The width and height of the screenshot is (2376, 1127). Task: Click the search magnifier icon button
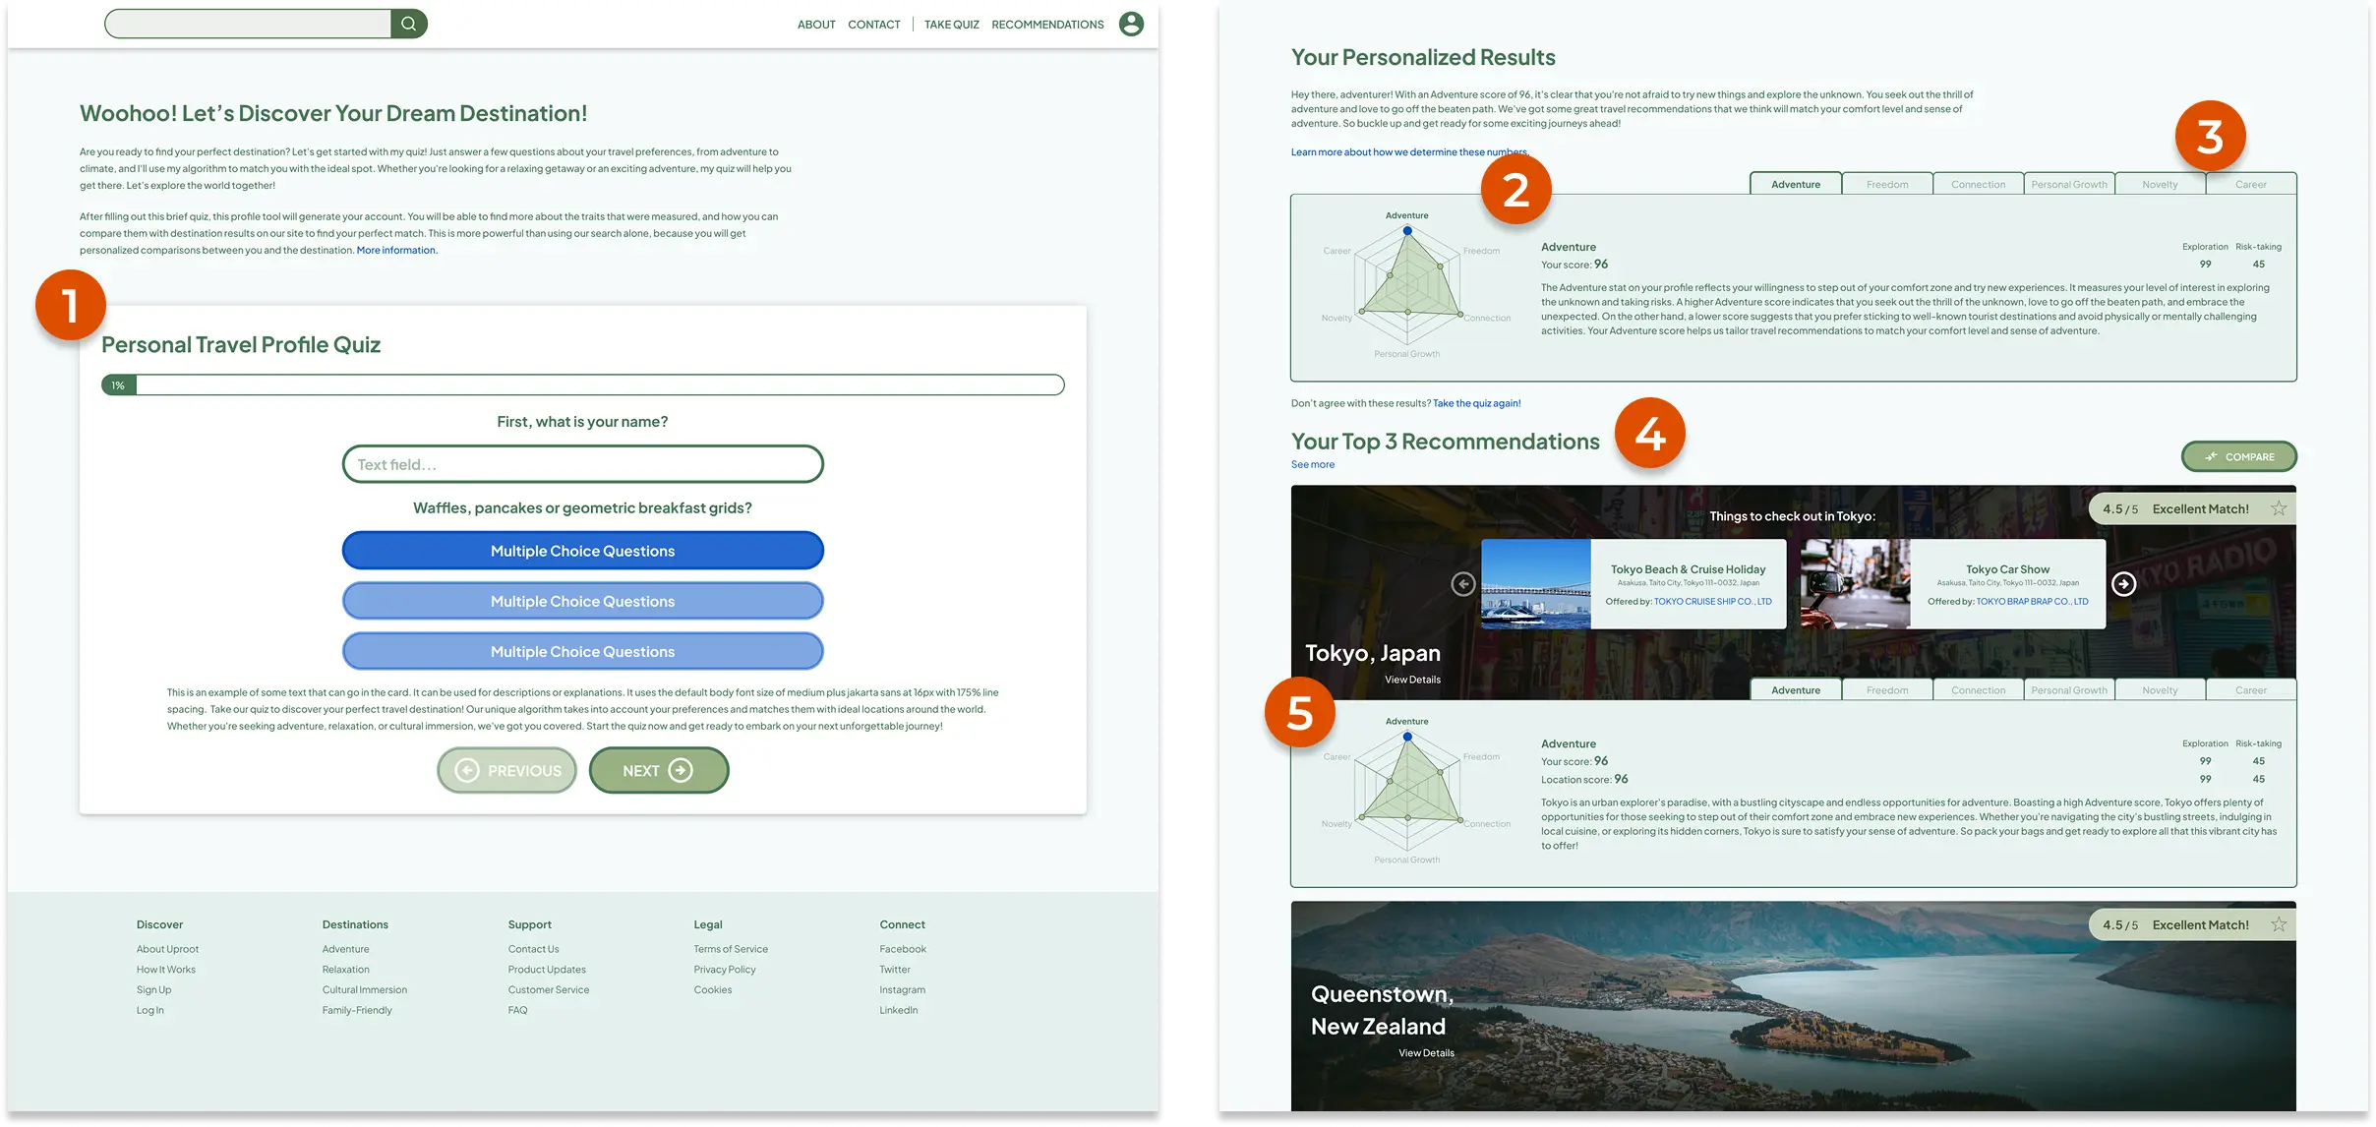(408, 24)
